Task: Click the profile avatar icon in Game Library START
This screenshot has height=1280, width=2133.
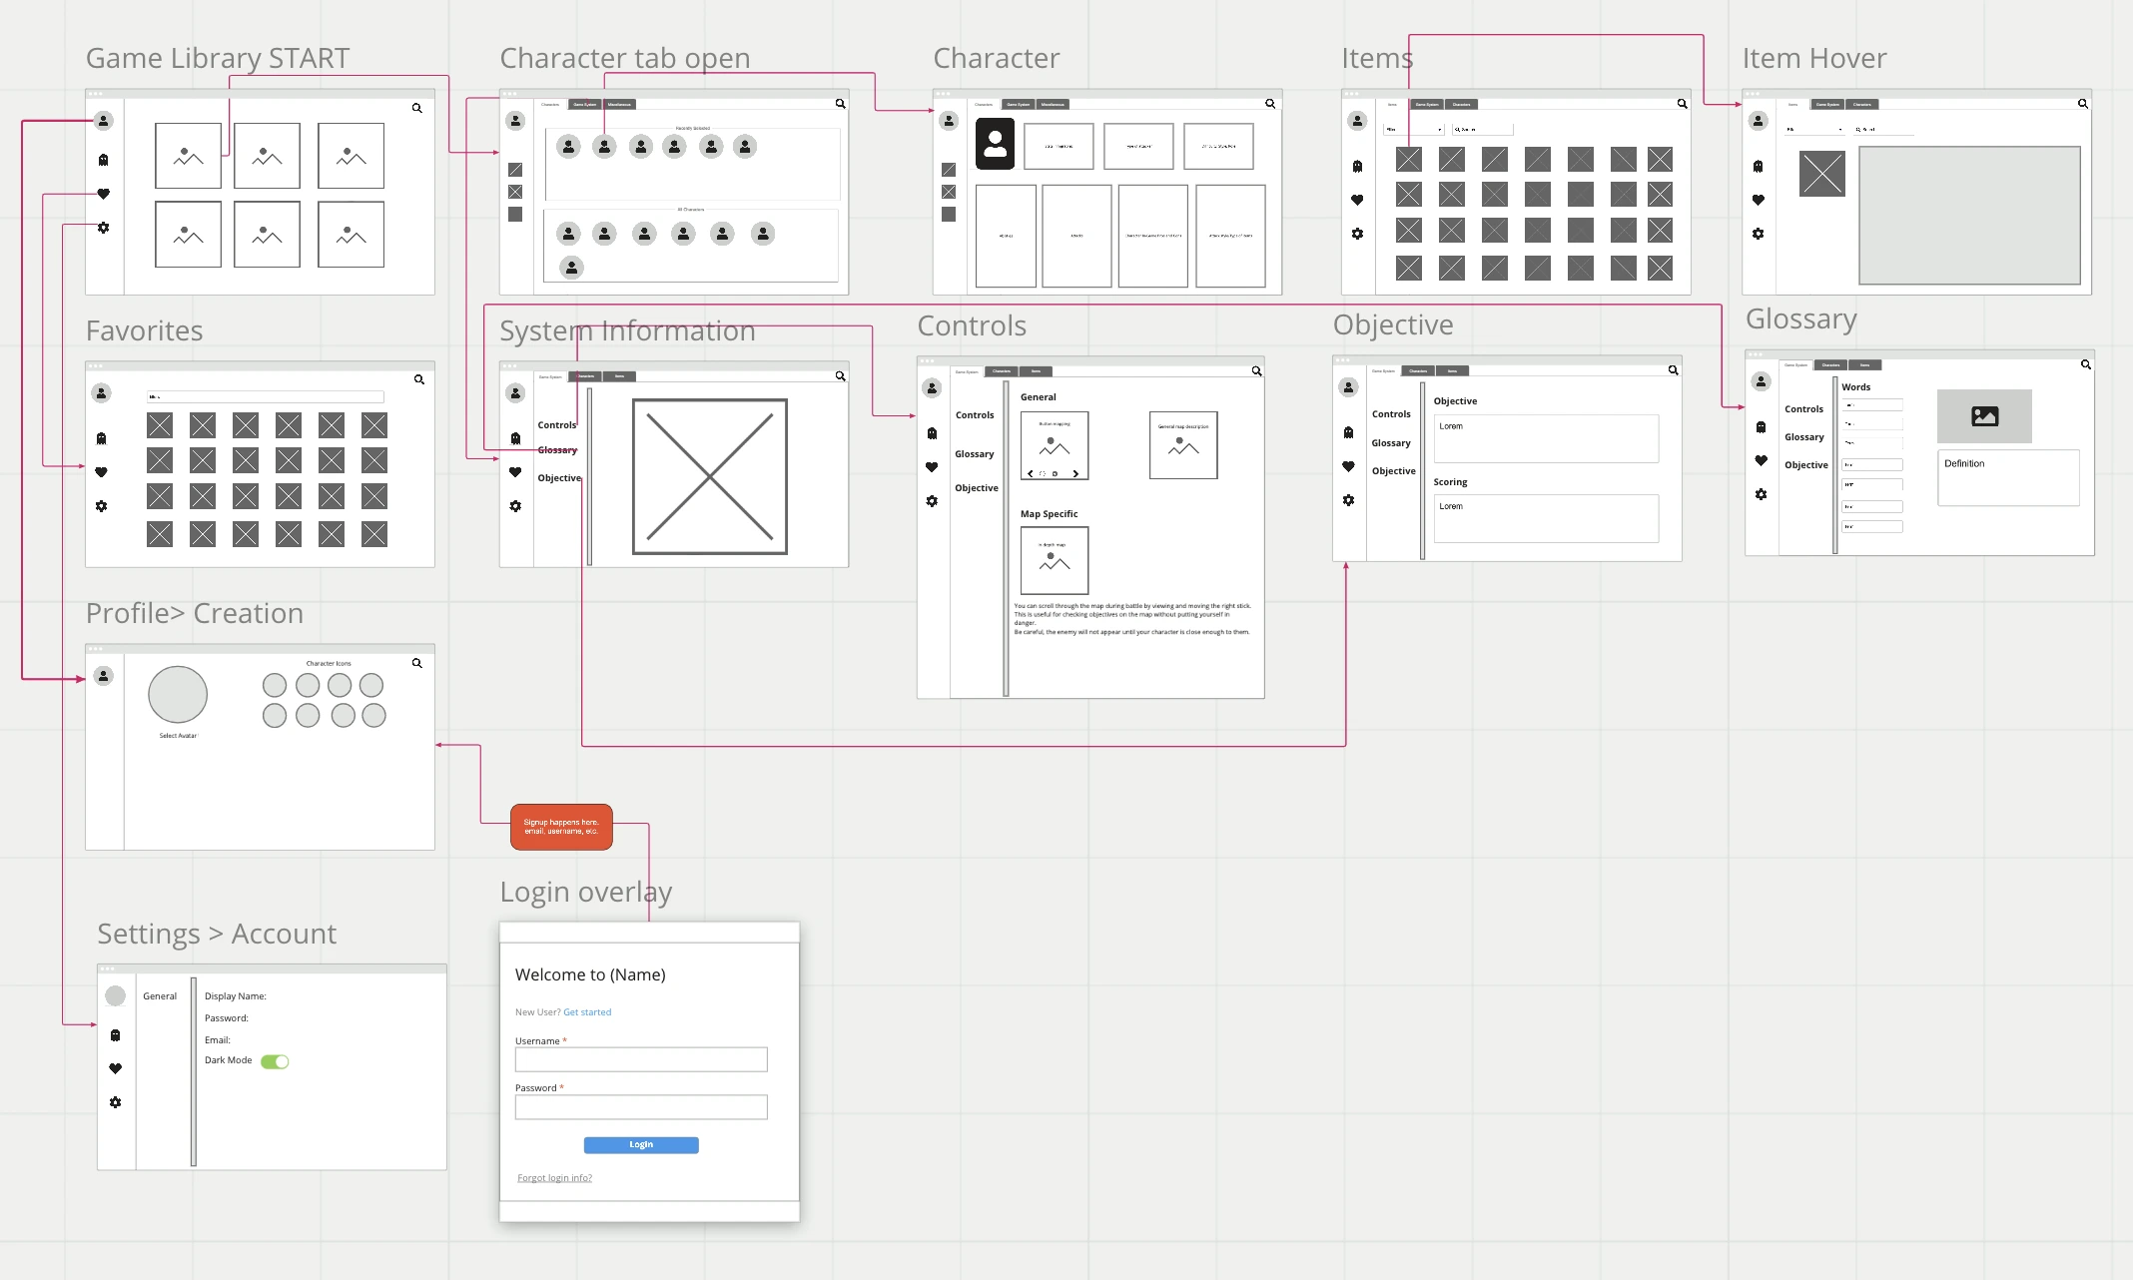Action: click(103, 121)
